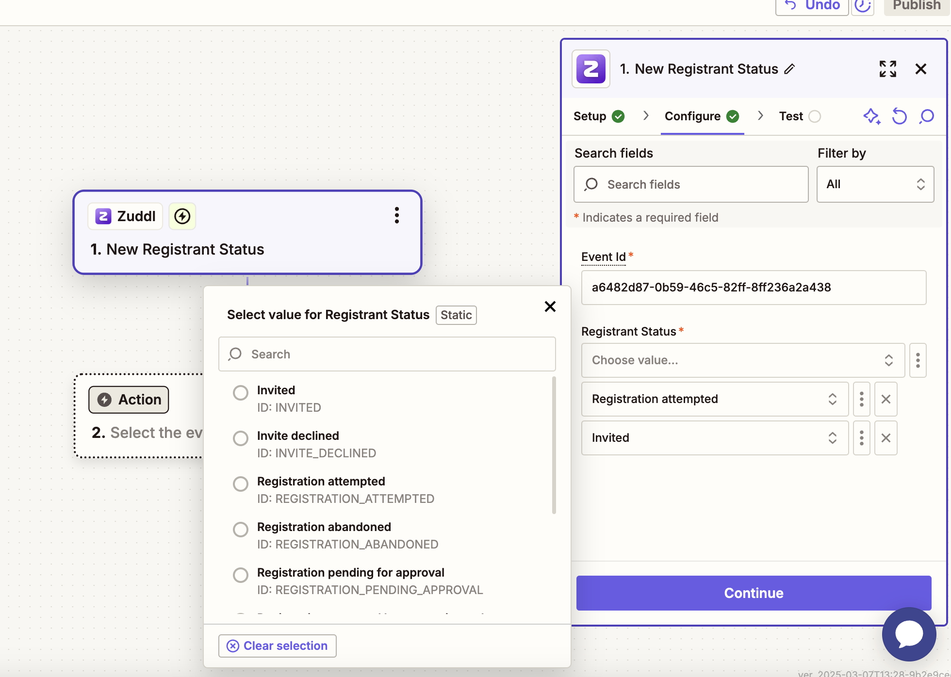Screen dimensions: 951x677
Task: Expand the step panel to fullscreen
Action: 887,69
